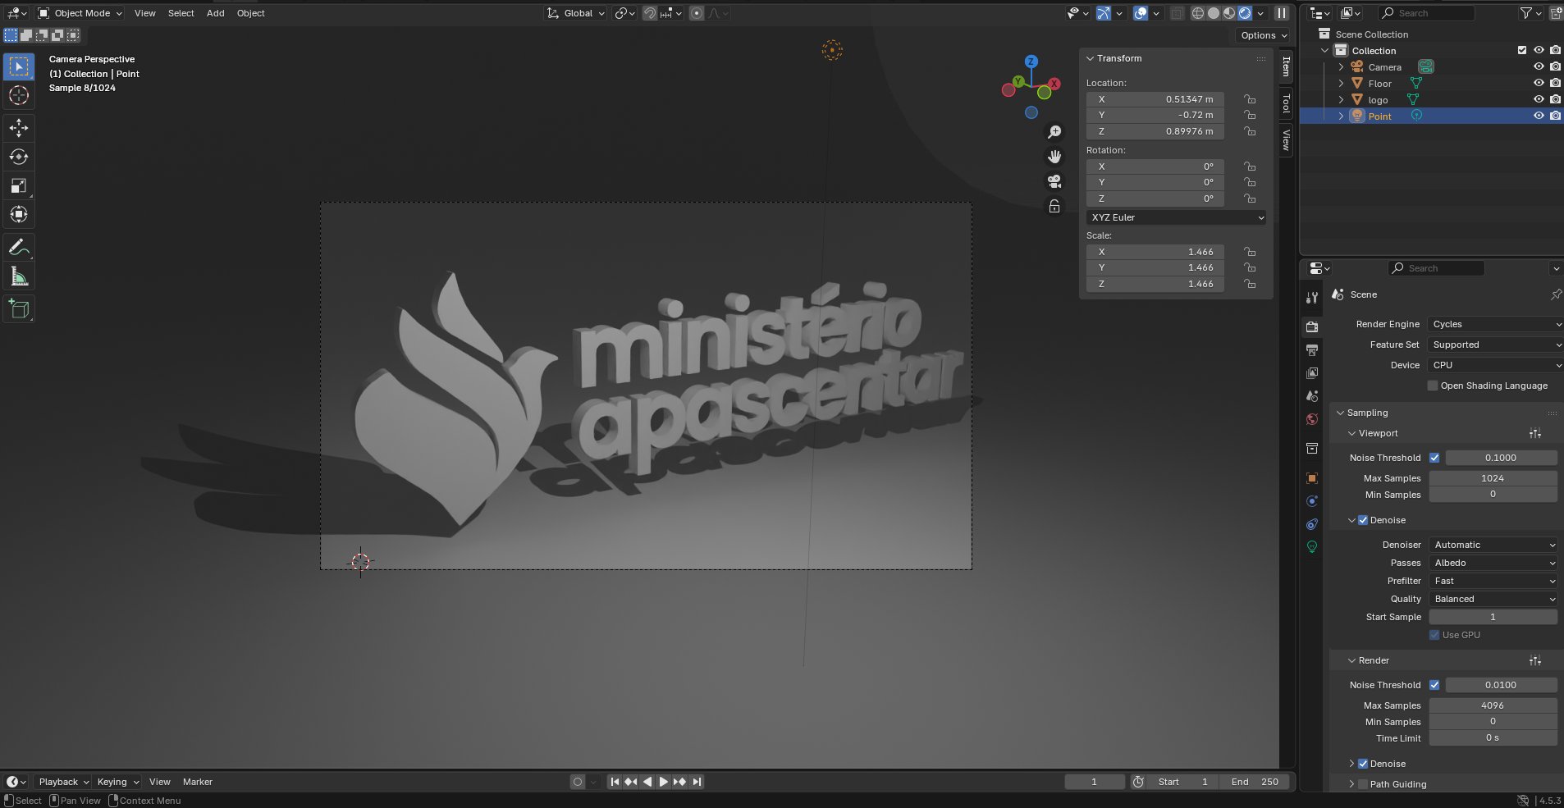
Task: Select the Rotate tool
Action: click(19, 157)
